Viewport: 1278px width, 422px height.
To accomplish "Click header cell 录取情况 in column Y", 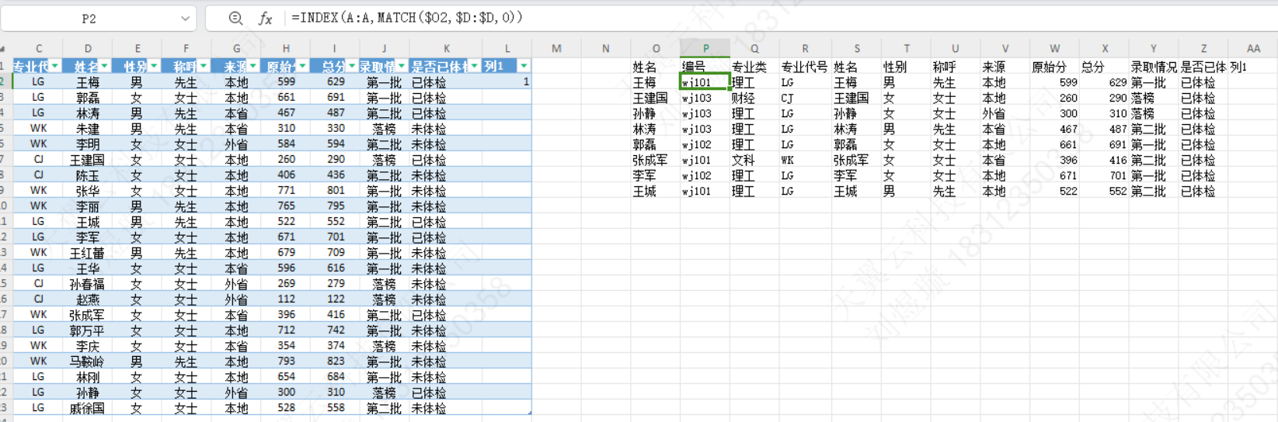I will tap(1153, 67).
